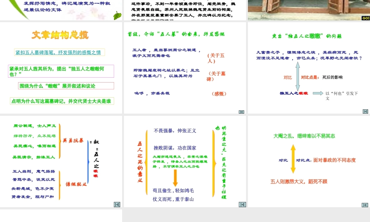Click the box 紧承对五人旌其所为
370x222 pixels.
pyautogui.click(x=61, y=71)
